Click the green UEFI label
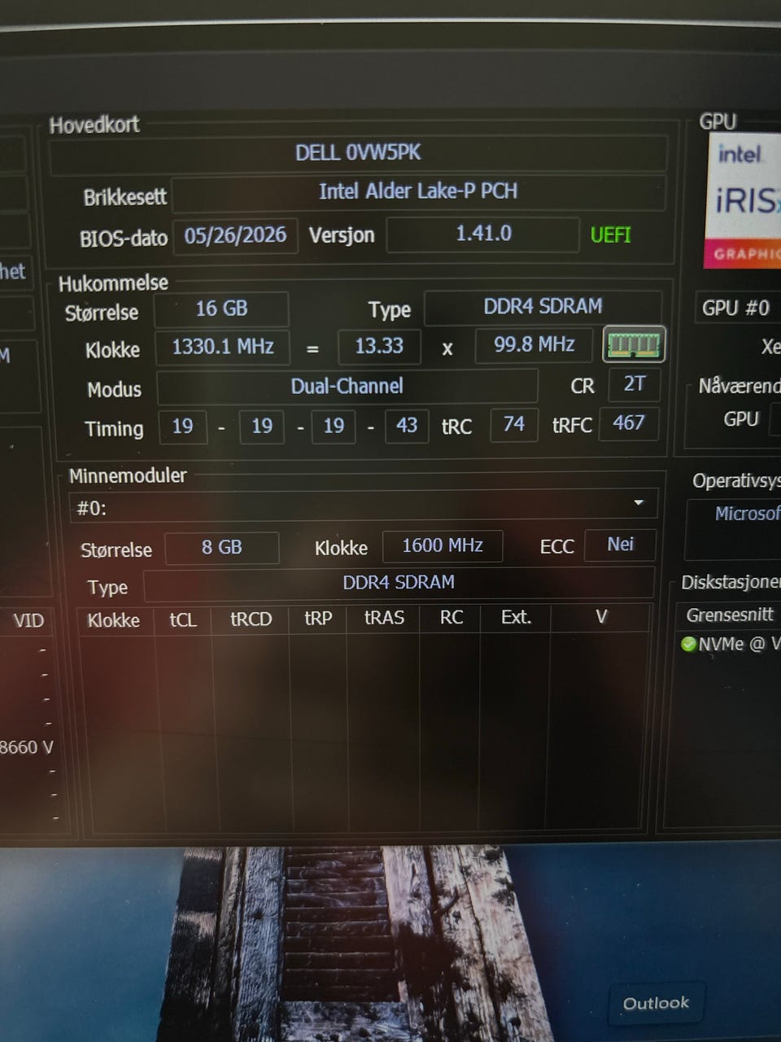This screenshot has height=1042, width=781. tap(610, 235)
